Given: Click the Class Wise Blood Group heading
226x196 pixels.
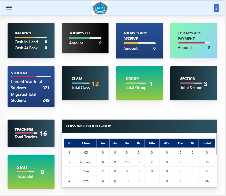Looking at the screenshot, I should [88, 126].
